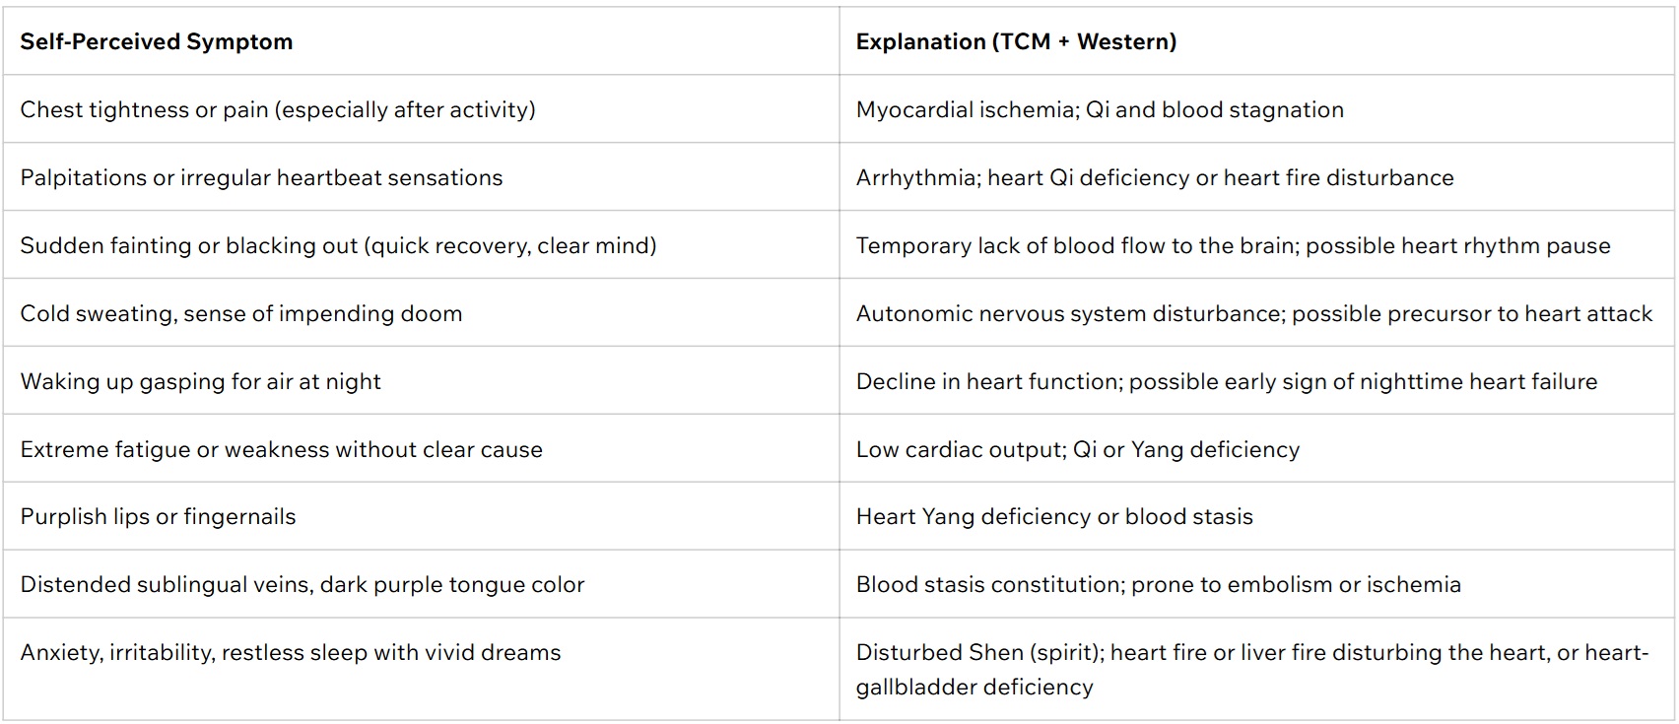Select the 'Purplish lips or fingernails' cell
The image size is (1679, 724).
coord(158,516)
